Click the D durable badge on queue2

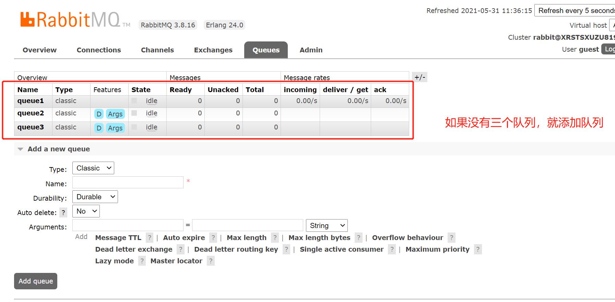tap(99, 114)
